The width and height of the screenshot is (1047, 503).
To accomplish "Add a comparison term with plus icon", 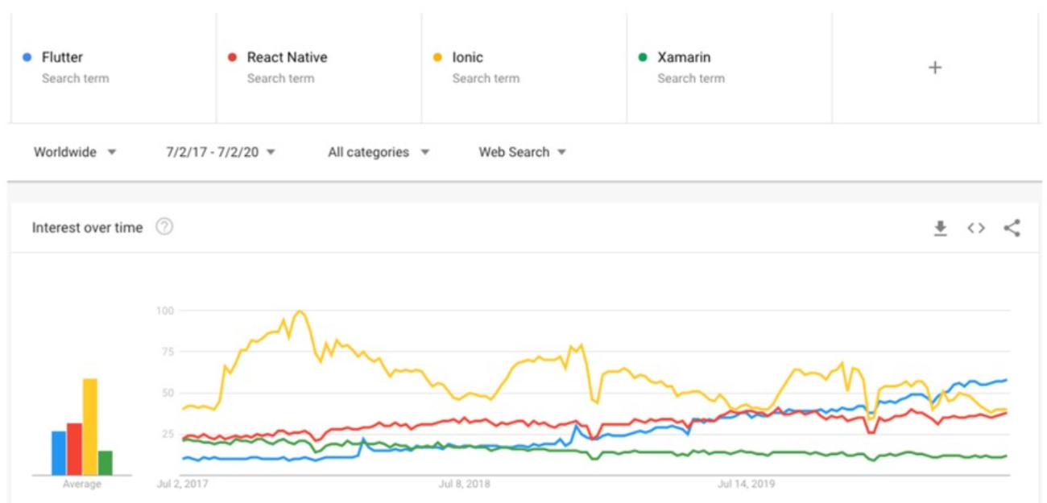I will click(935, 68).
